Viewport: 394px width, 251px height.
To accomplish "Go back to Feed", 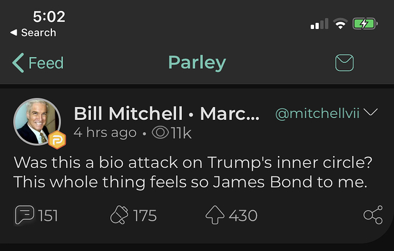I will coord(38,63).
